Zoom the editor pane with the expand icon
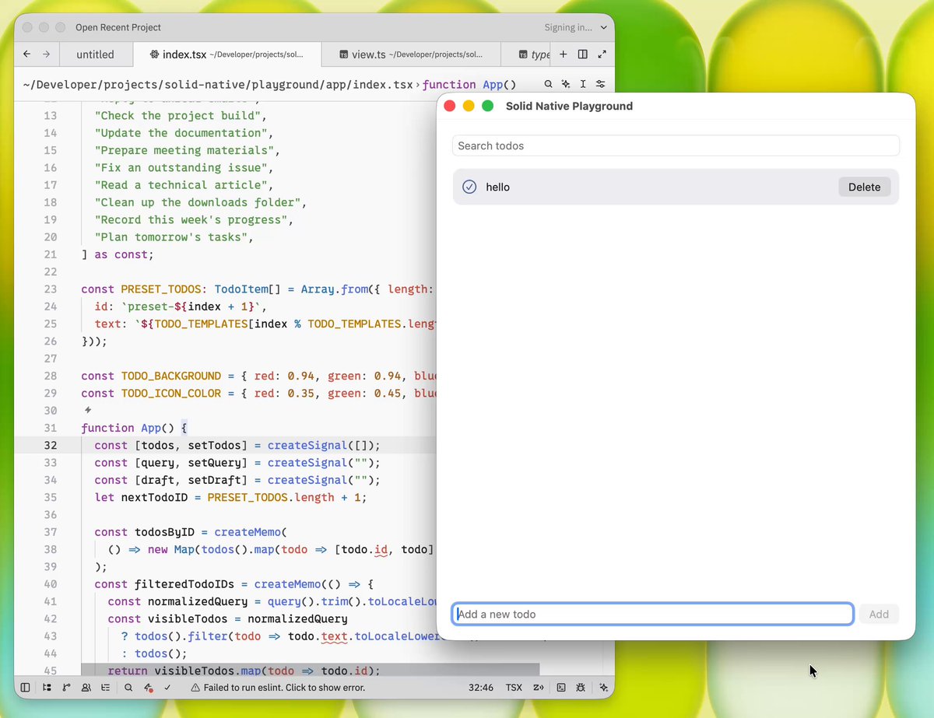Viewport: 934px width, 718px height. pos(602,54)
